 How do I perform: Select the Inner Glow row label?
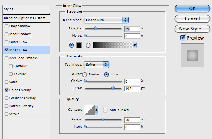pos(18,50)
